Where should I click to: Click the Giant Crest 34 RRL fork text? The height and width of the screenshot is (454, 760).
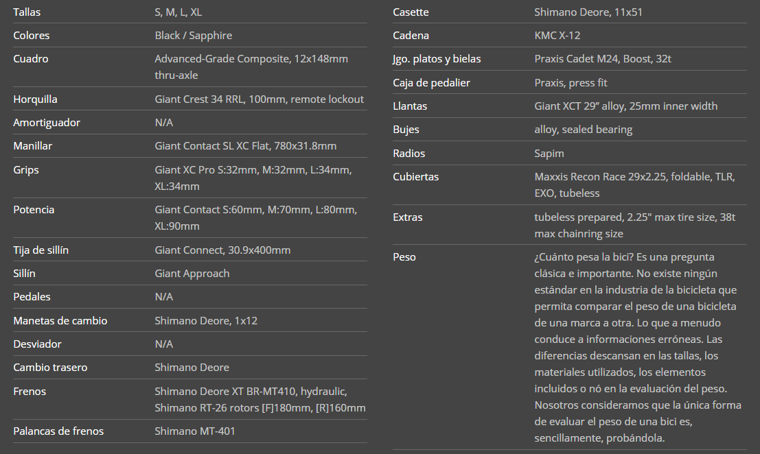pyautogui.click(x=259, y=99)
